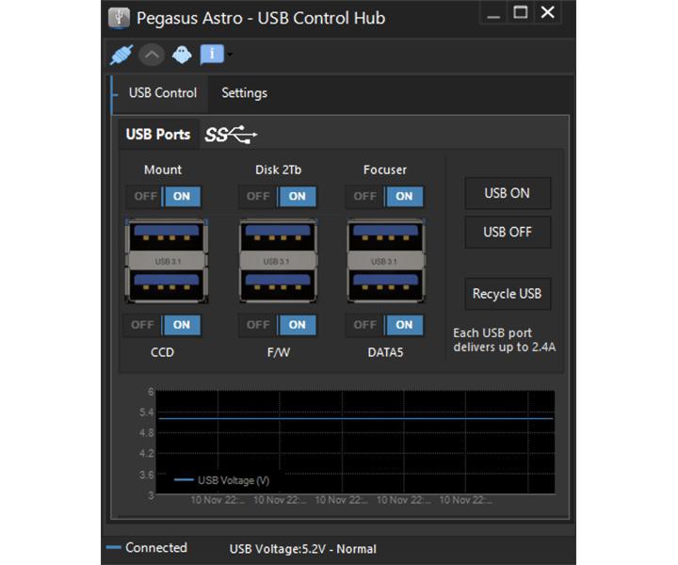
Task: Open the dropdown arrow beside info icon
Action: click(230, 56)
